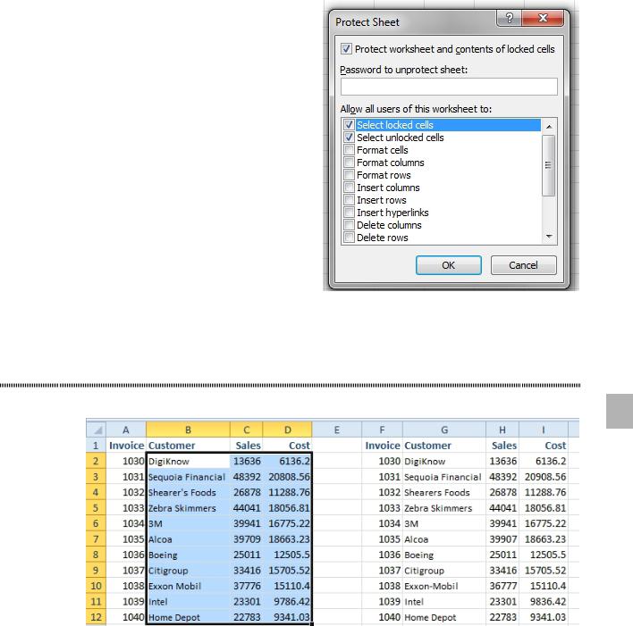Select column A header
Image resolution: width=633 pixels, height=626 pixels.
(x=126, y=430)
